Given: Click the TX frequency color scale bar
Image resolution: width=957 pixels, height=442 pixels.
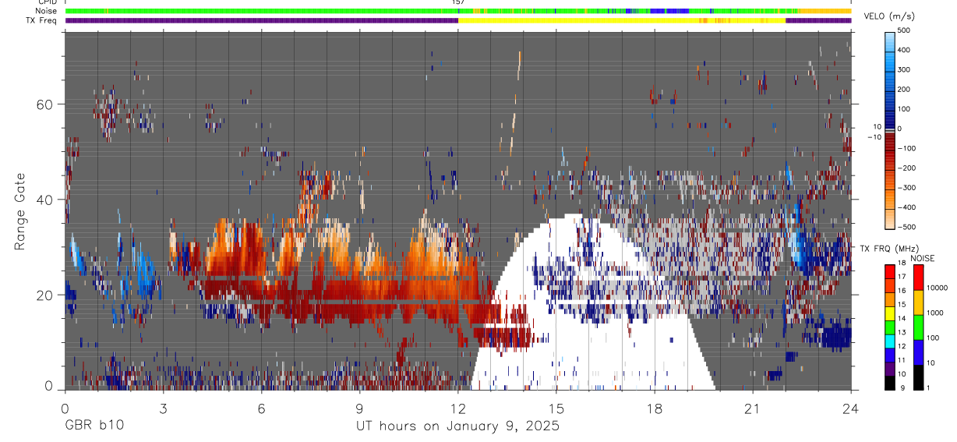Looking at the screenshot, I should coord(889,327).
